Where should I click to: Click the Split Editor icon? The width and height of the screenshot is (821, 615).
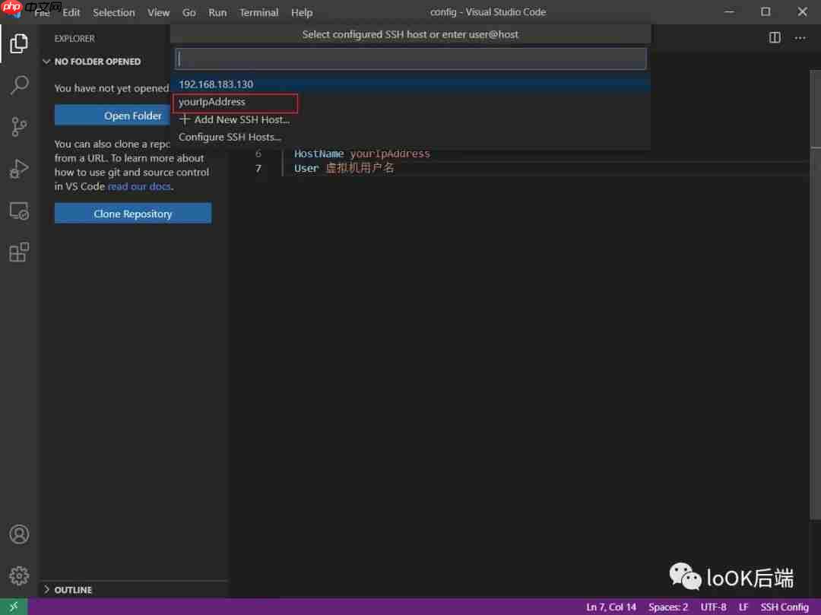774,36
